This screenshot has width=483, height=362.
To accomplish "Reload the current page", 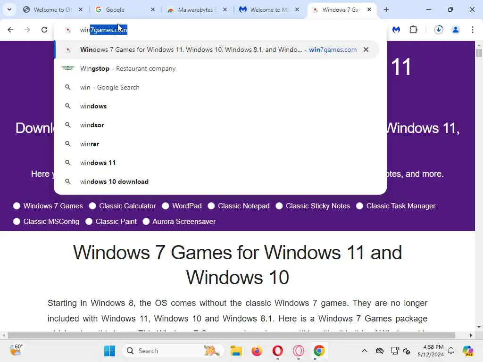I will tap(44, 30).
